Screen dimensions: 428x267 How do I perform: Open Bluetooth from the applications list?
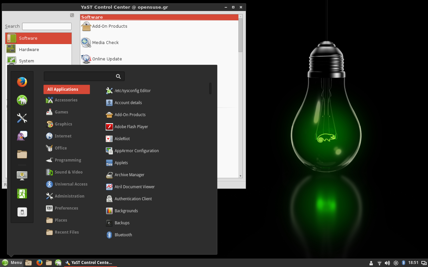tap(123, 235)
